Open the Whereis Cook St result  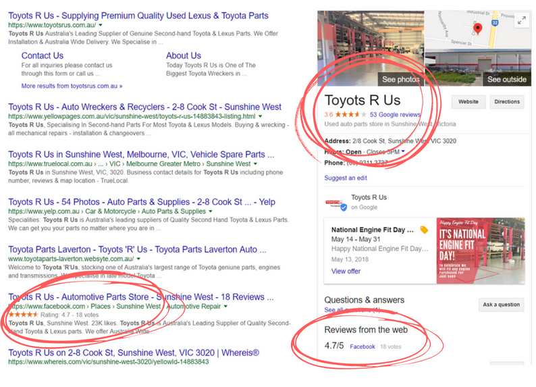coord(134,353)
